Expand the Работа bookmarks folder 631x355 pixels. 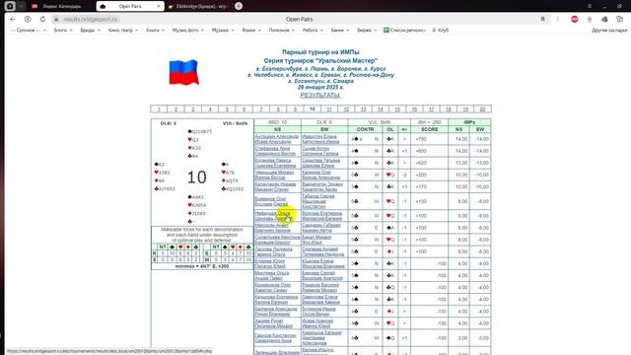pyautogui.click(x=313, y=31)
